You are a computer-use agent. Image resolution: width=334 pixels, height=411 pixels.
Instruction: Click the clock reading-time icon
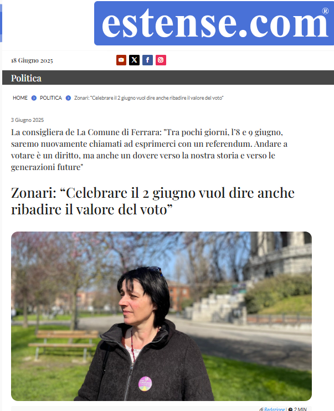pyautogui.click(x=290, y=409)
